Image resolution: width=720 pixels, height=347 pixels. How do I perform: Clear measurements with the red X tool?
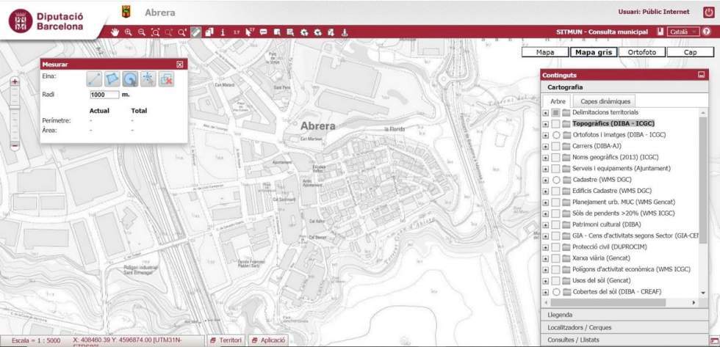pos(166,78)
